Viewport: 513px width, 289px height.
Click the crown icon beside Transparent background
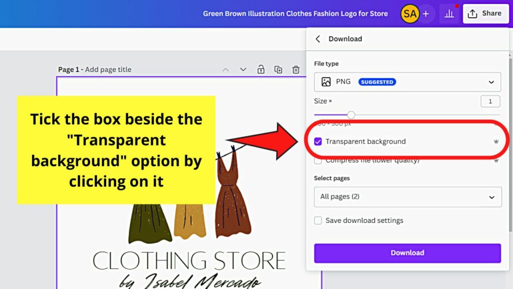tap(496, 141)
